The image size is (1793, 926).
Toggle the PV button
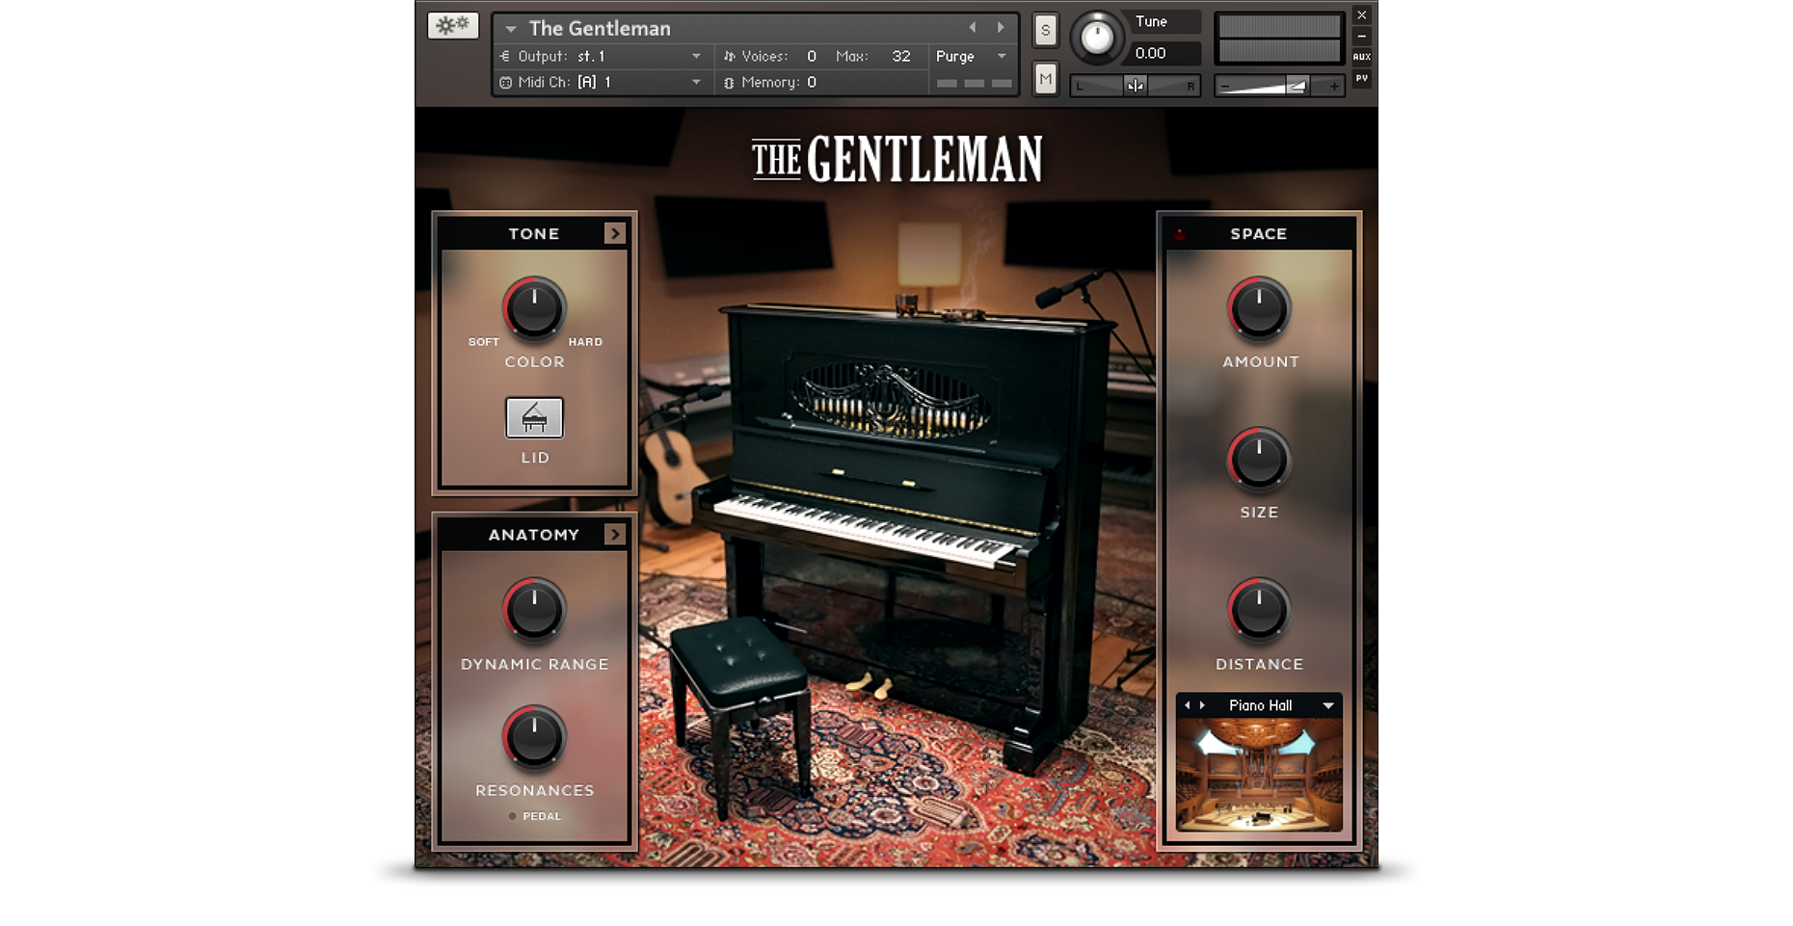pyautogui.click(x=1362, y=78)
